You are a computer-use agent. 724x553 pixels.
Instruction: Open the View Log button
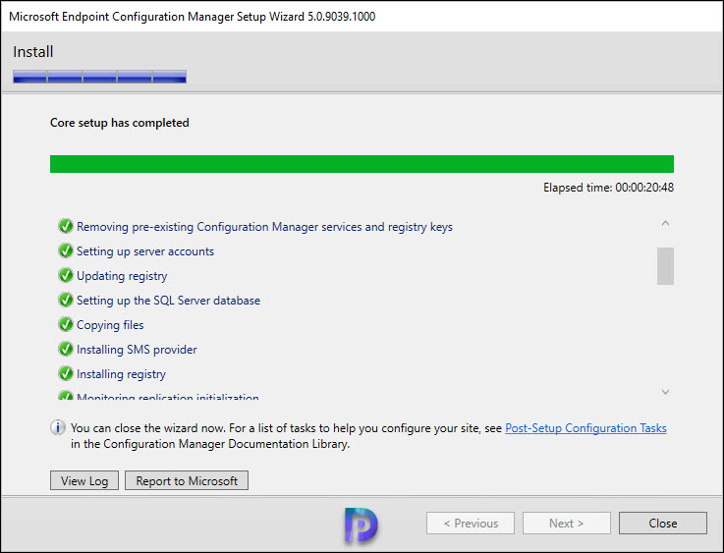(x=84, y=480)
